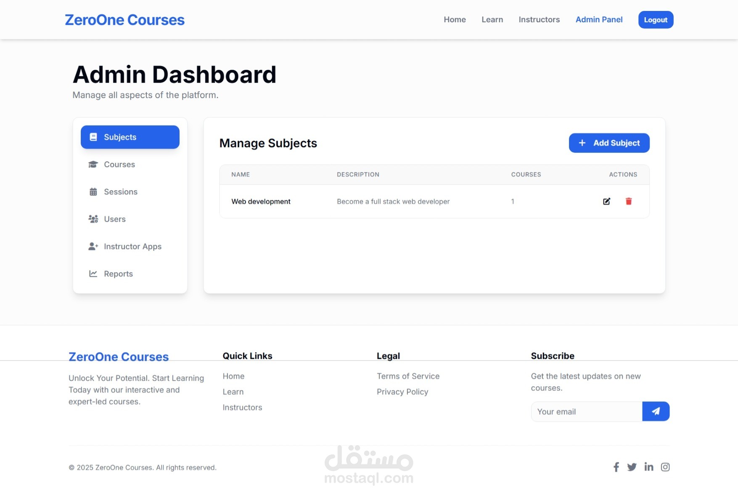Image resolution: width=738 pixels, height=496 pixels.
Task: Open the Reports label in sidebar
Action: click(x=119, y=274)
